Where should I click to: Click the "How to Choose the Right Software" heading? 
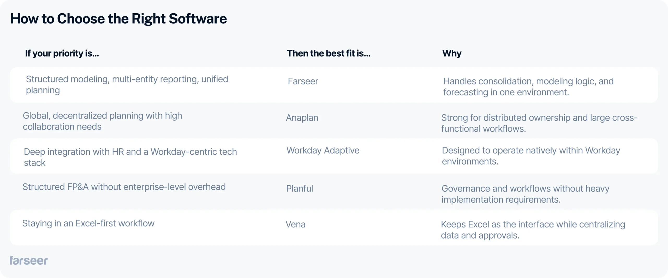(118, 19)
